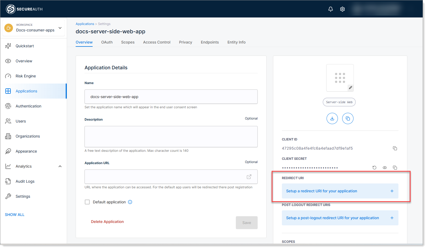
Task: Click SHOW ALL in the sidebar
Action: [x=15, y=215]
